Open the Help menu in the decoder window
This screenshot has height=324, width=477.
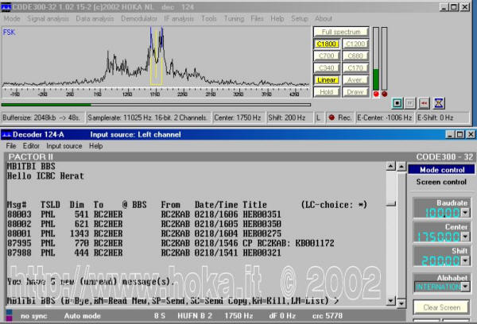(96, 146)
